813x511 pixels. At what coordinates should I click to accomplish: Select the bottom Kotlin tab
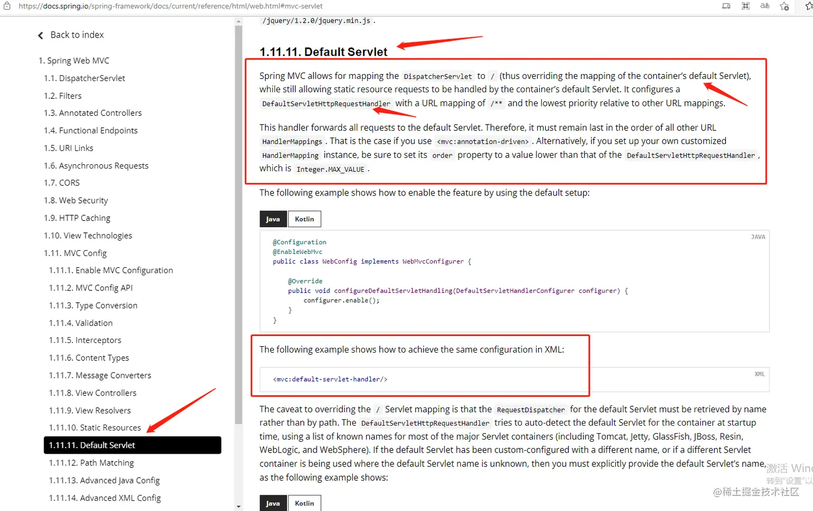(x=304, y=503)
